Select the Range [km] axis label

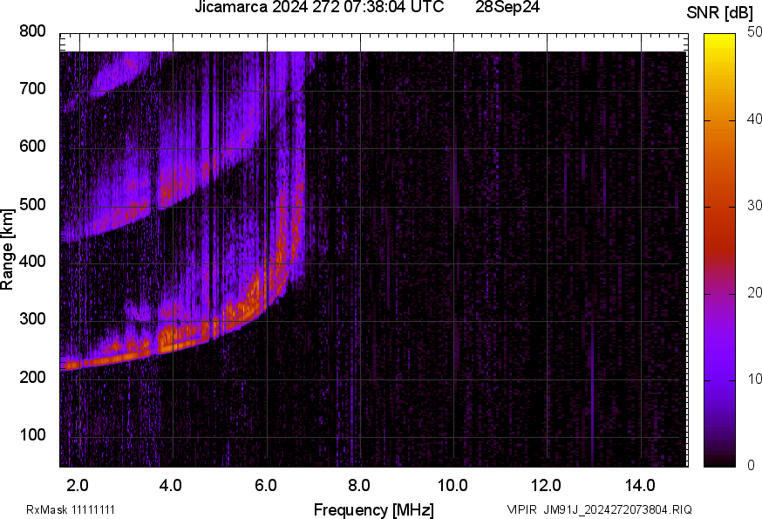coord(8,251)
